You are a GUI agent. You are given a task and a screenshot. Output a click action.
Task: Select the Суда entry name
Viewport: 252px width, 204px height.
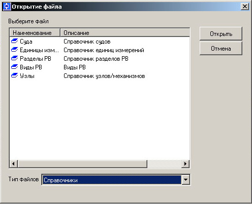26,42
